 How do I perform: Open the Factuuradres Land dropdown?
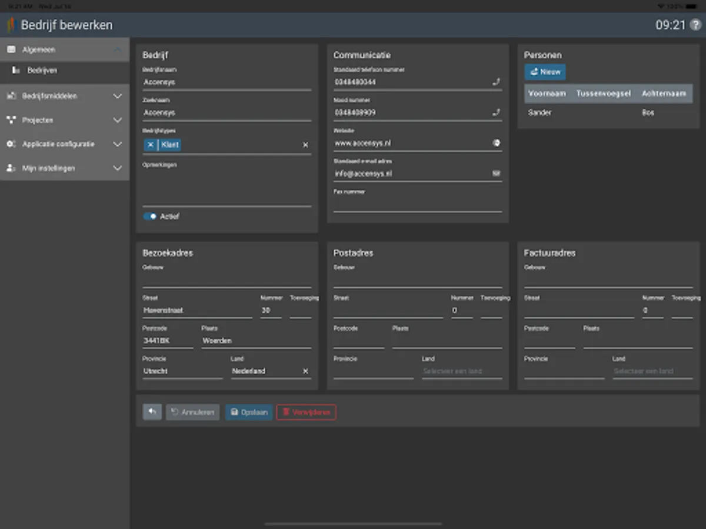click(x=652, y=371)
